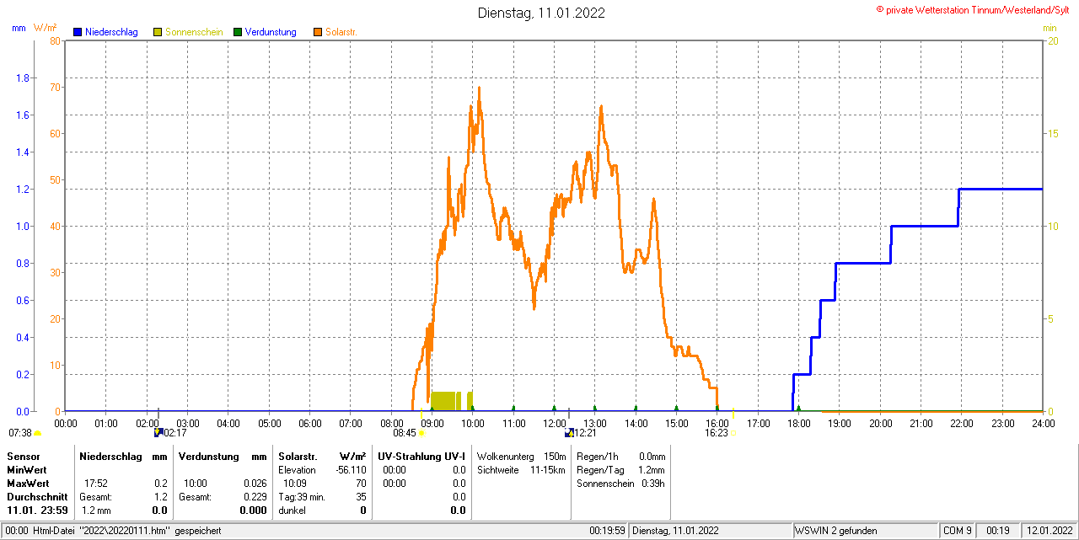1079x540 pixels.
Task: Click the WSWIN 2 gefunden status entry
Action: pyautogui.click(x=836, y=531)
